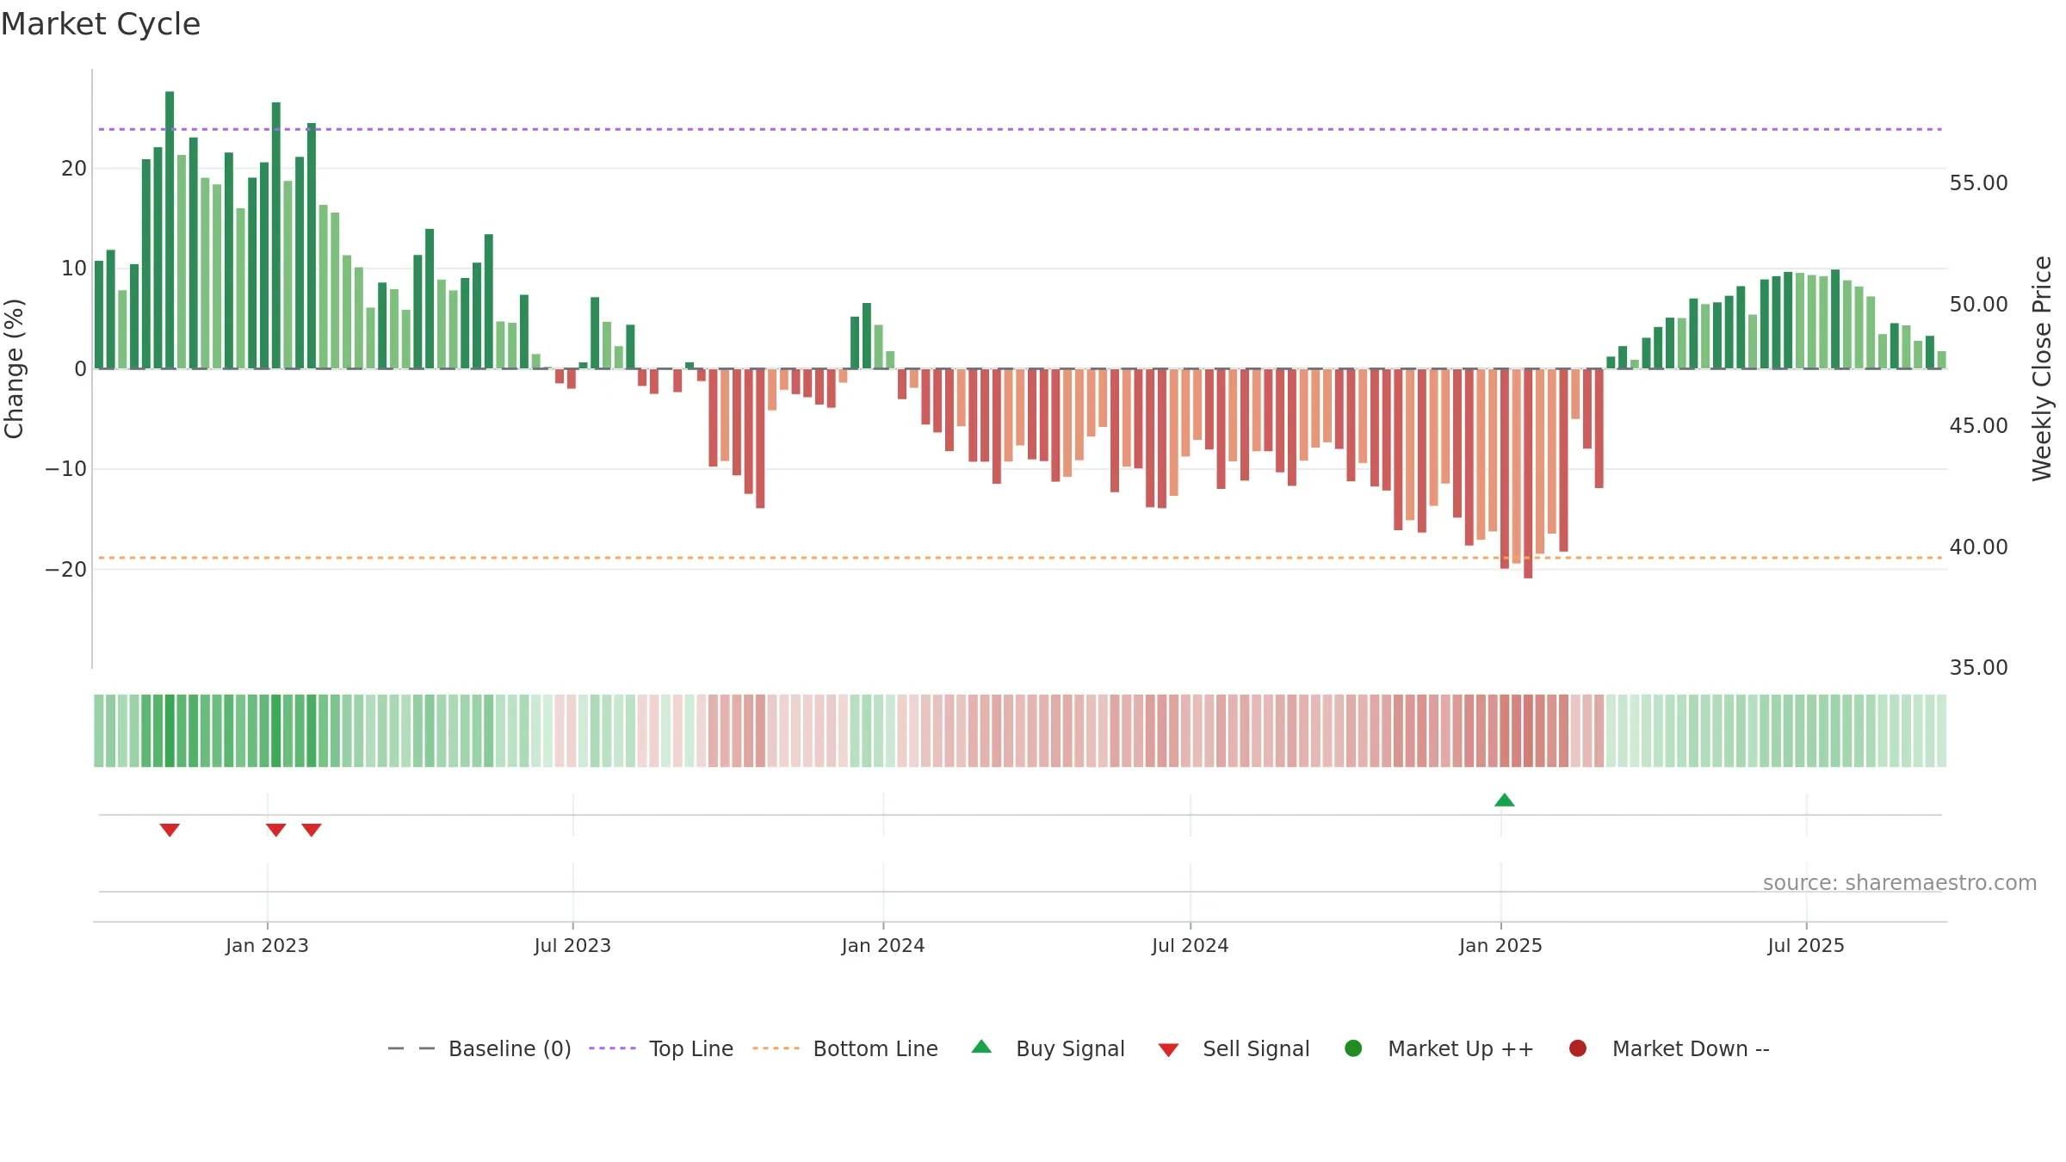Click the orange dotted Bottom Line legend sample
This screenshot has width=2066, height=1162.
[x=776, y=1048]
